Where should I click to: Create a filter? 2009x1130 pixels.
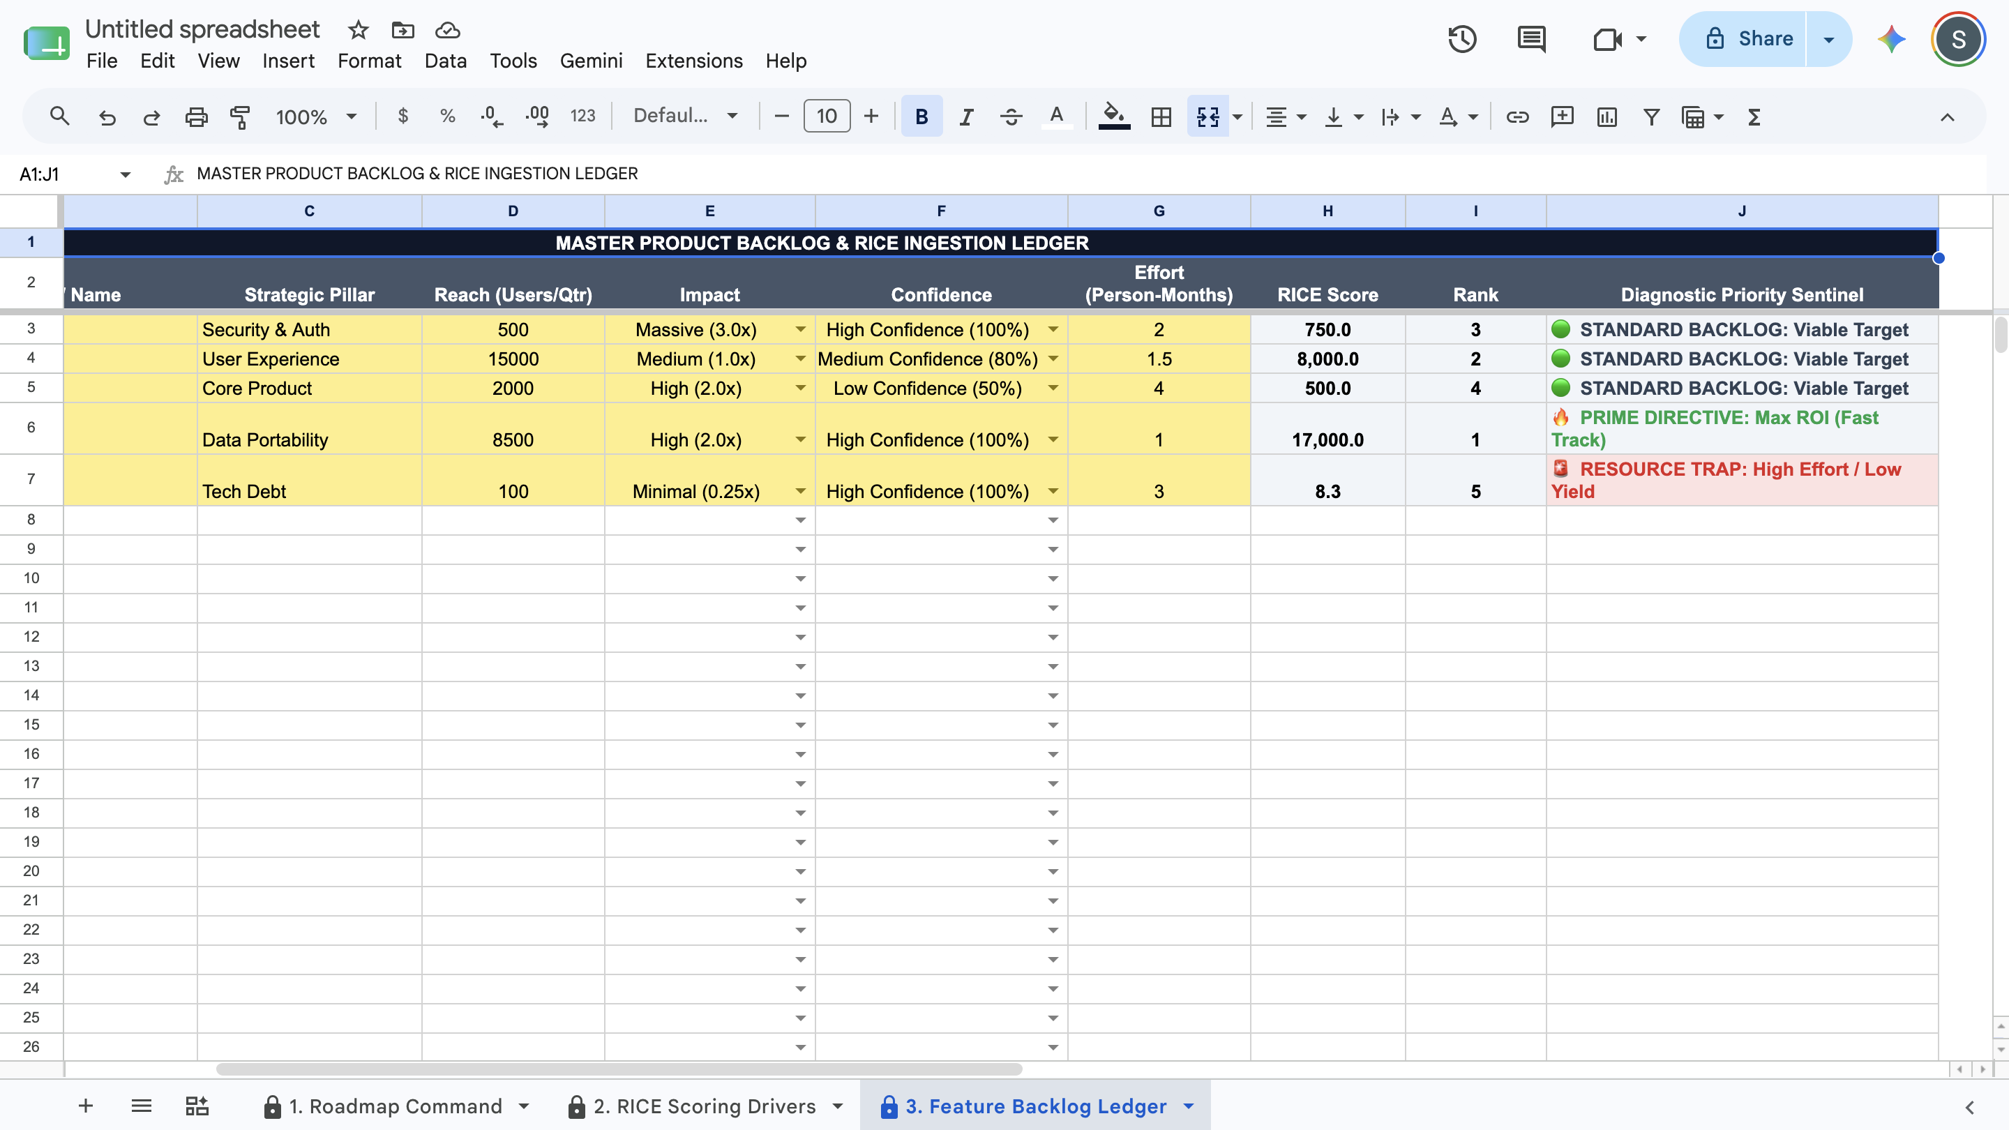coord(1651,117)
